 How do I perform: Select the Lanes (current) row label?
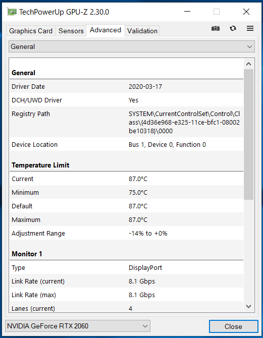click(33, 308)
